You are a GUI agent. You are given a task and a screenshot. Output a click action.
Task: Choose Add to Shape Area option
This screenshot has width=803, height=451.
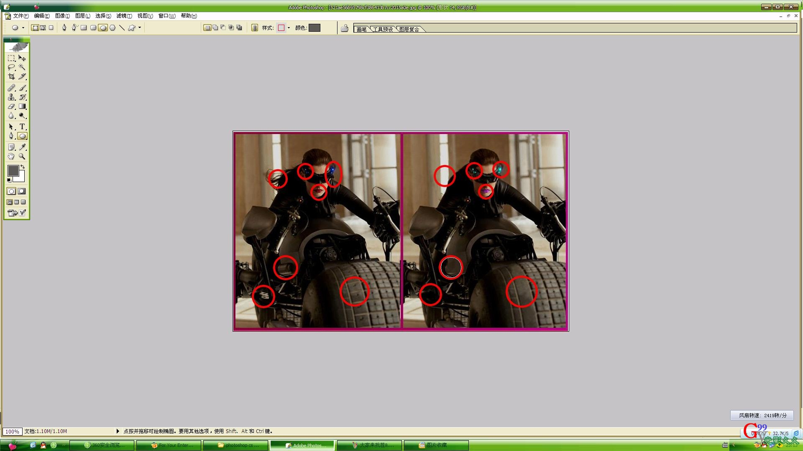pos(215,28)
